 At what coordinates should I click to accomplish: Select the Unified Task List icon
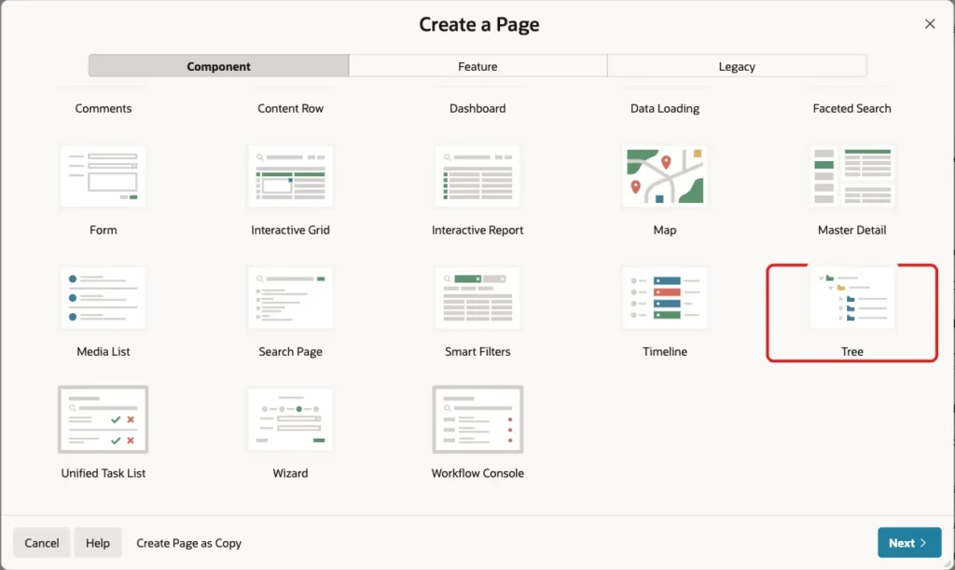(103, 419)
